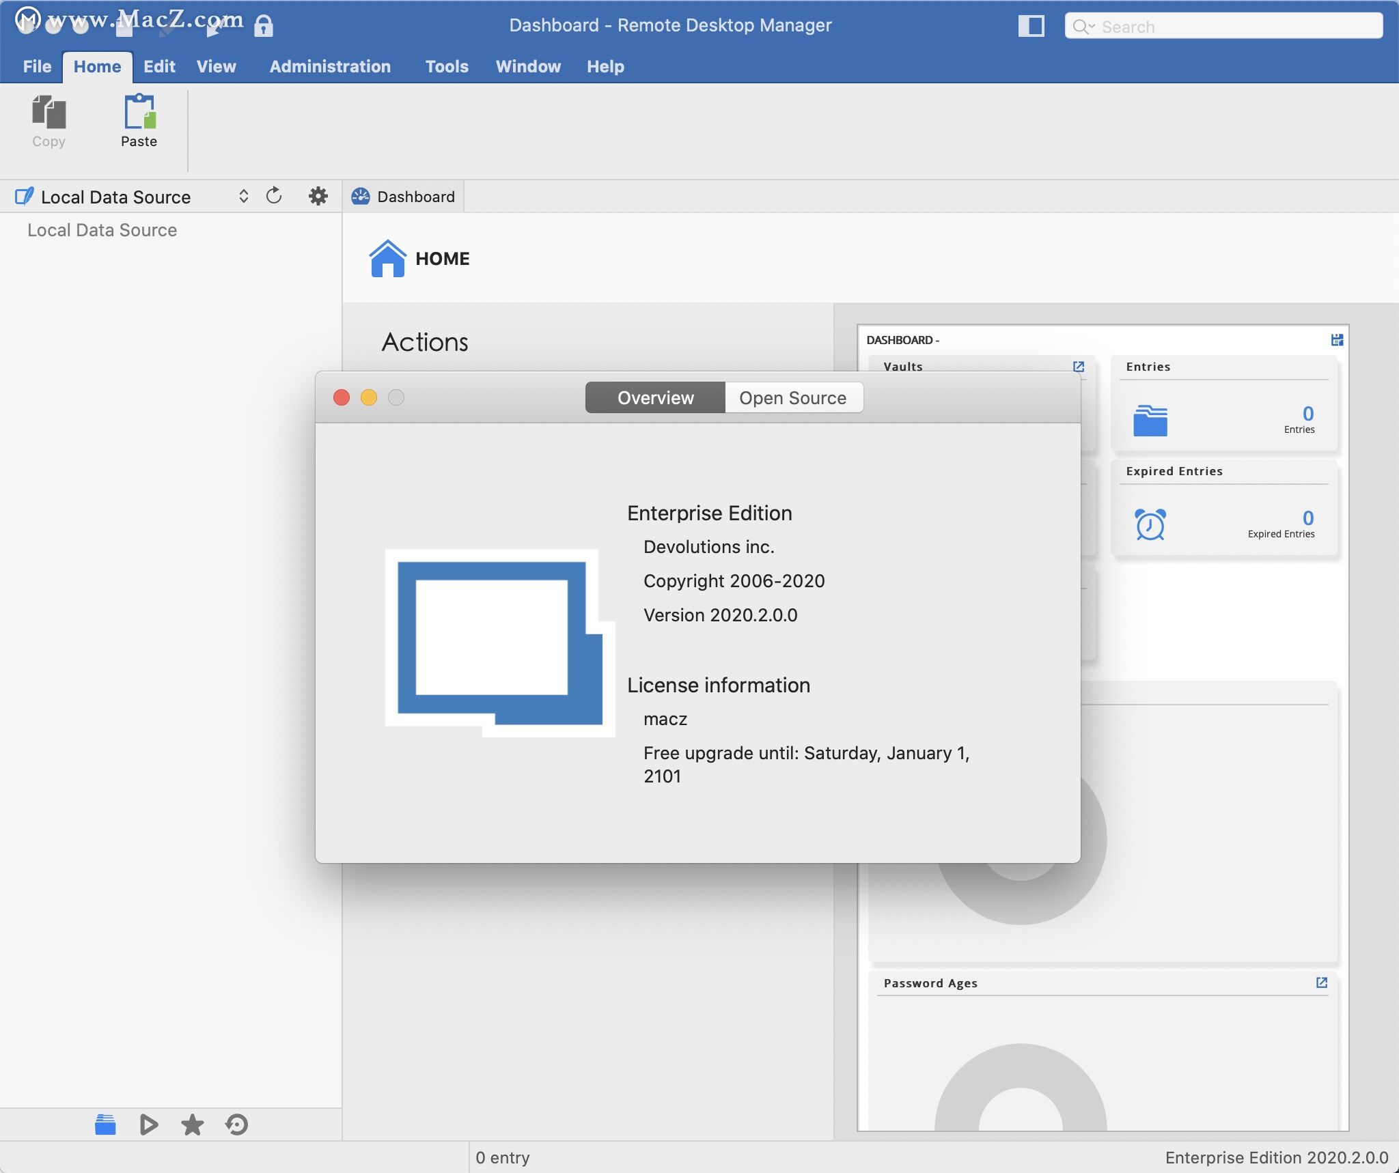The width and height of the screenshot is (1399, 1173).
Task: Open the Tools tab
Action: click(x=447, y=66)
